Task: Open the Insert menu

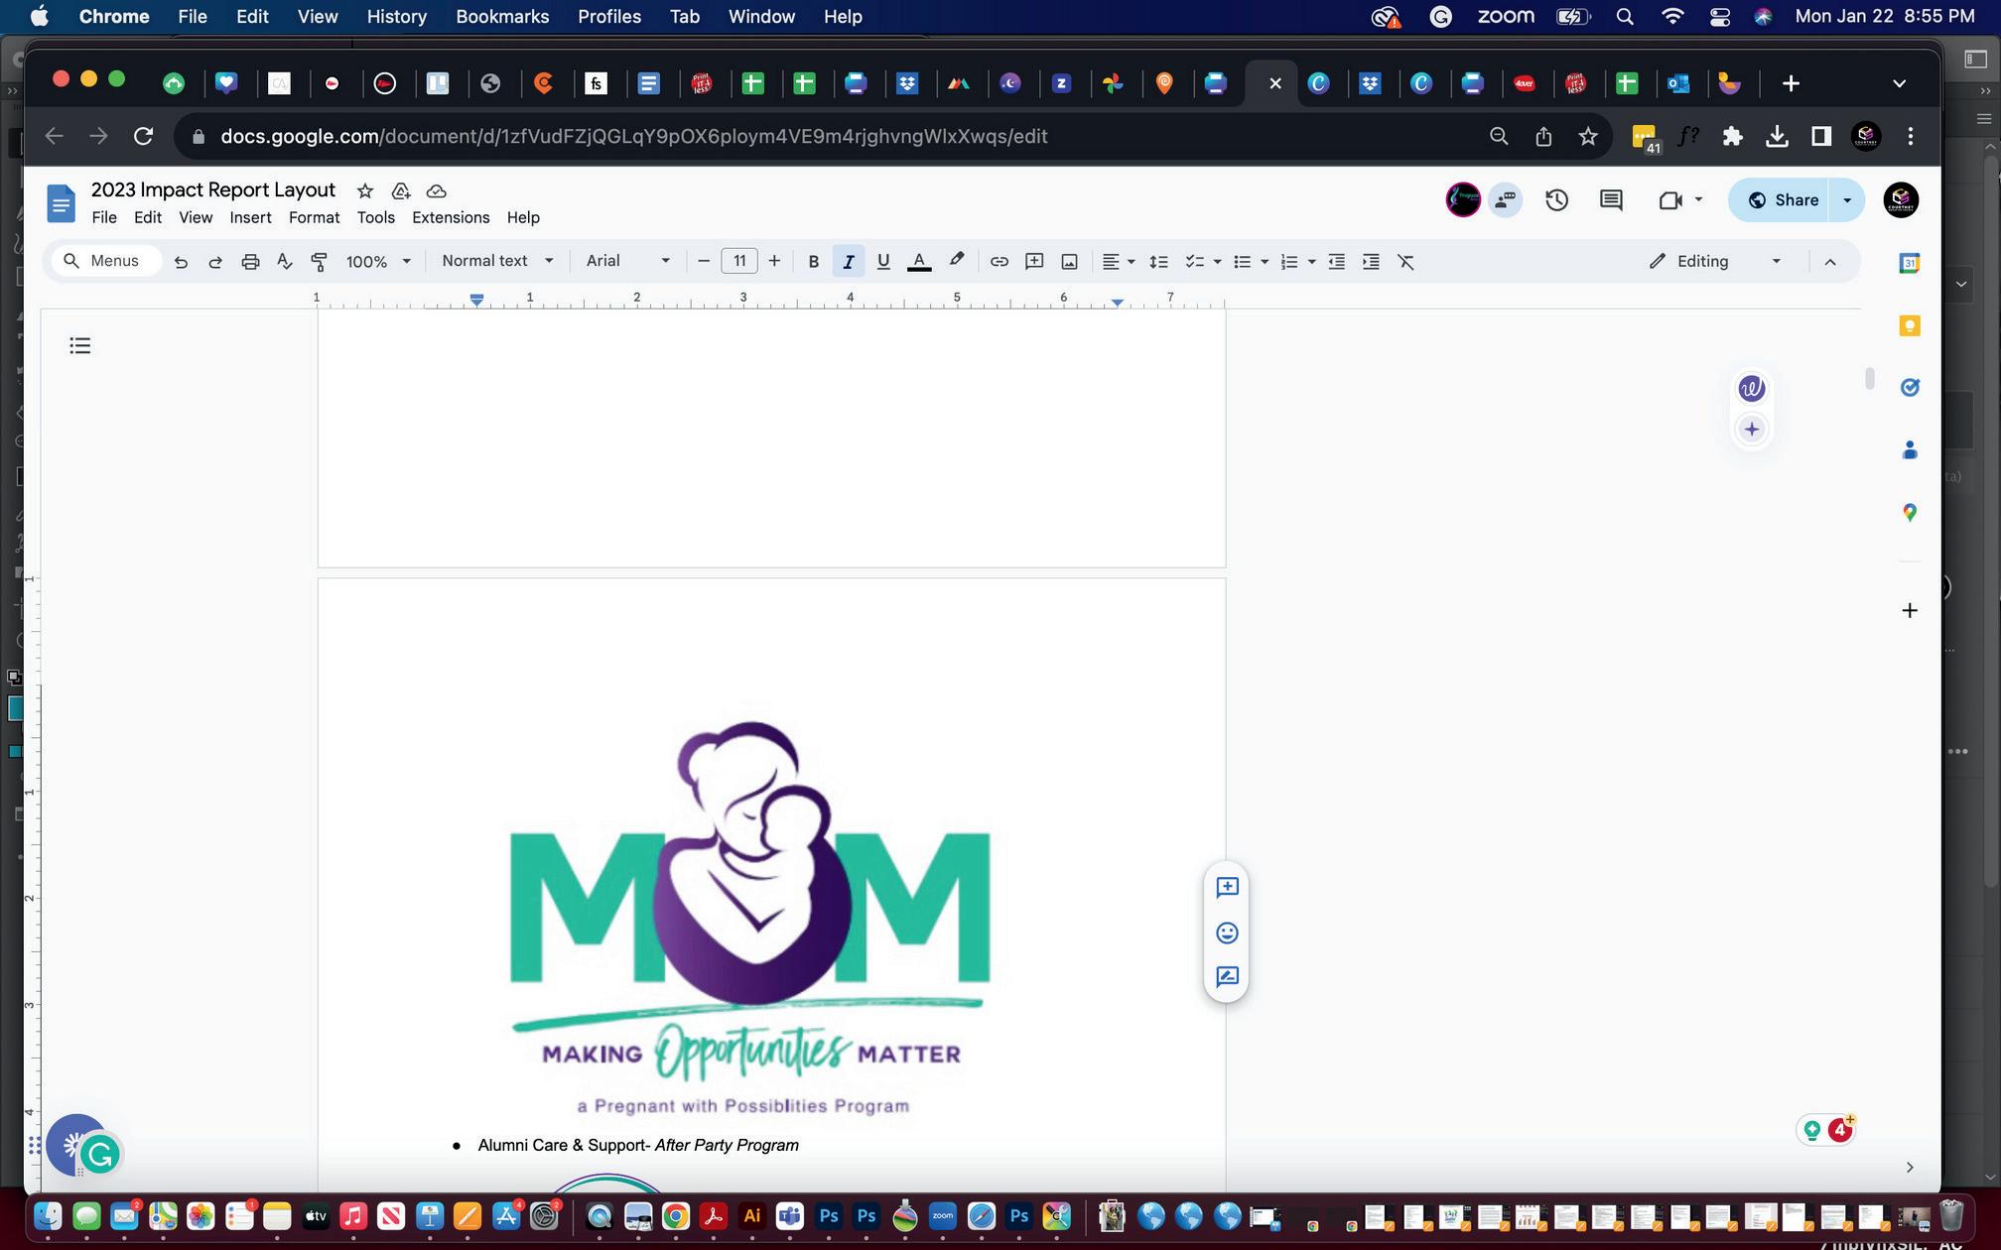Action: click(250, 217)
